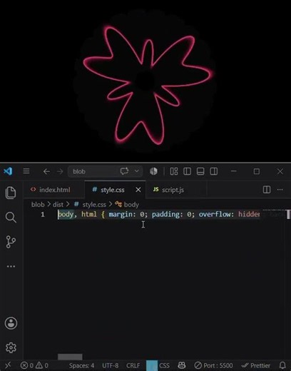Expand the chat dropdown chevron
Screen dimensions: 291x371
[137, 171]
